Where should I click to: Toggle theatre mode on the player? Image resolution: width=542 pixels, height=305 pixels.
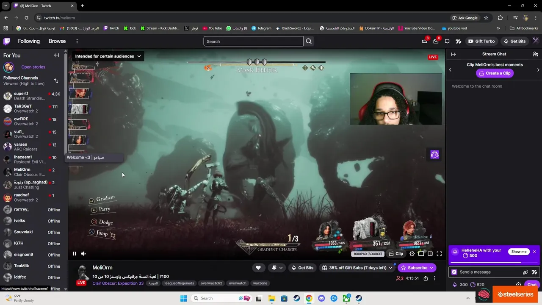pyautogui.click(x=430, y=254)
